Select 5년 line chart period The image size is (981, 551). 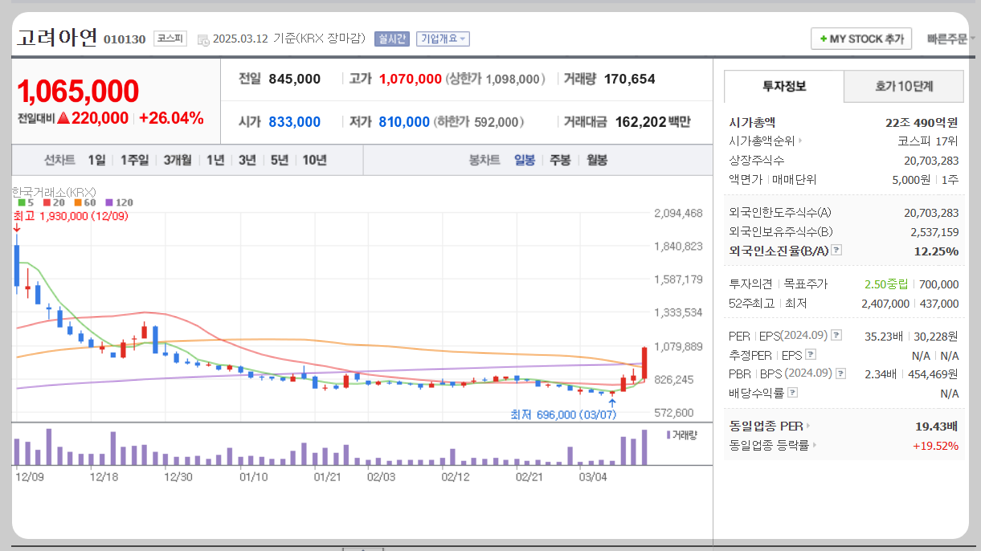pyautogui.click(x=280, y=160)
